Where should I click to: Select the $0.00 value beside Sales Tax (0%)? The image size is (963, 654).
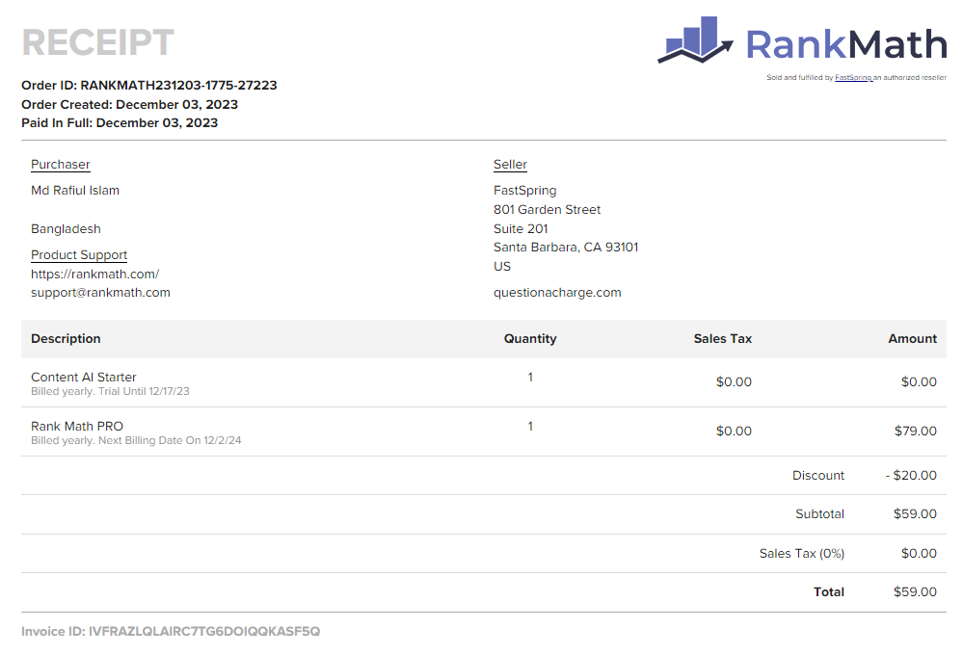click(x=919, y=554)
